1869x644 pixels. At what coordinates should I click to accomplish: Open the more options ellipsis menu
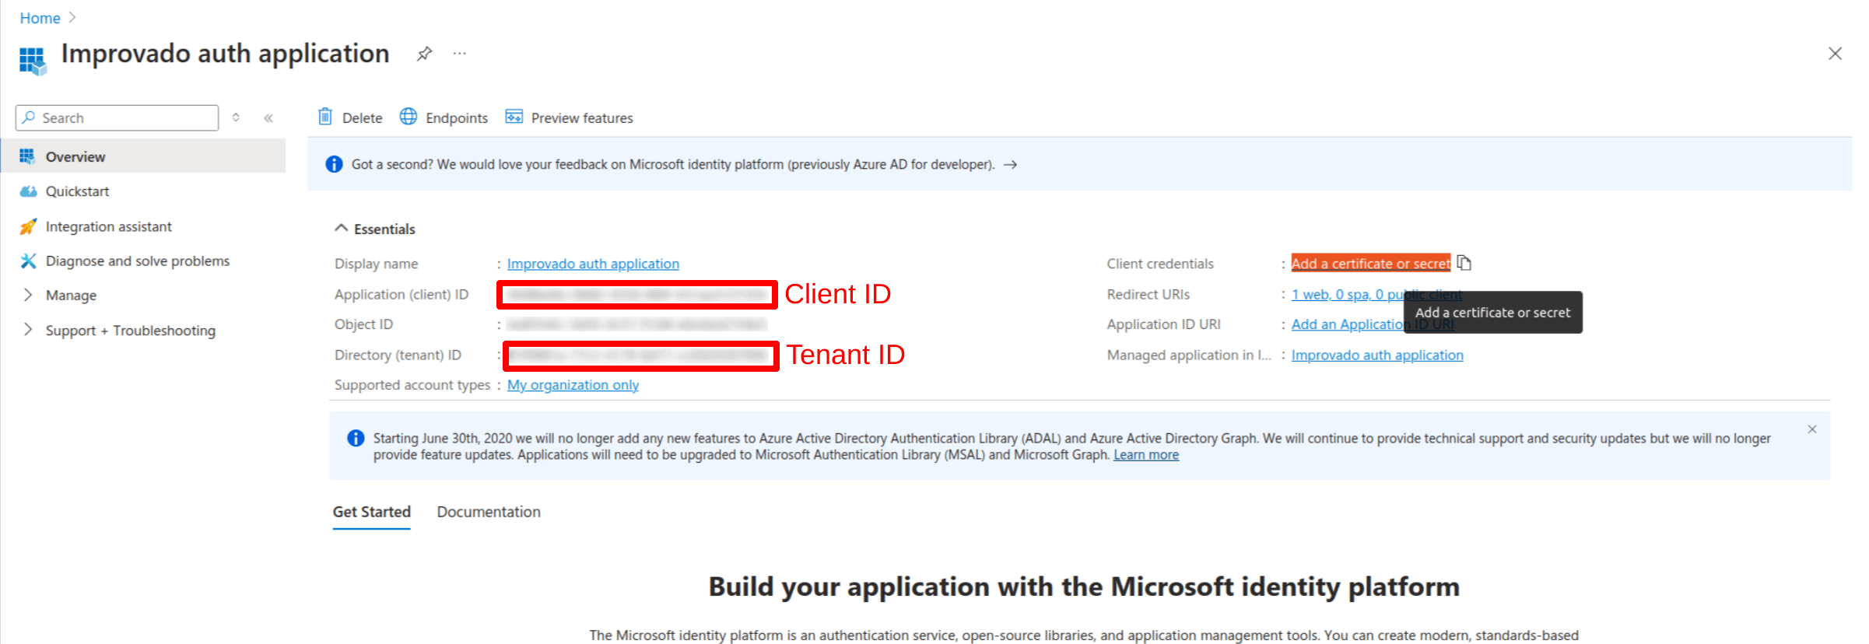(x=460, y=54)
